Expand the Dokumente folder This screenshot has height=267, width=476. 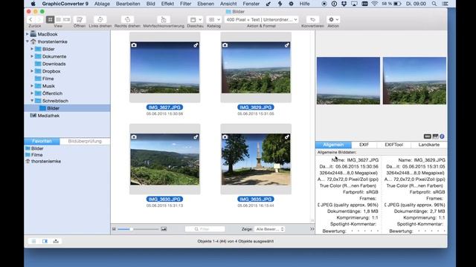[32, 56]
